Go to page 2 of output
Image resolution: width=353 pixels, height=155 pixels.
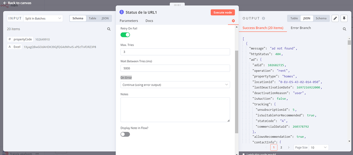coord(281,147)
